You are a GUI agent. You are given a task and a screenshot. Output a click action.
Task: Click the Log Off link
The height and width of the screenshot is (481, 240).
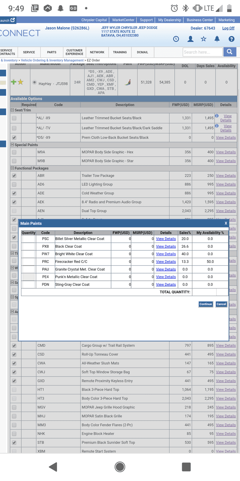click(228, 28)
